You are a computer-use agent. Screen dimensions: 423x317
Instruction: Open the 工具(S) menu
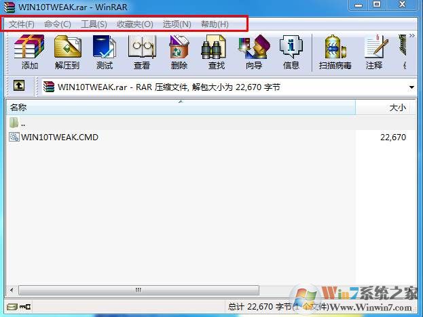(x=94, y=24)
